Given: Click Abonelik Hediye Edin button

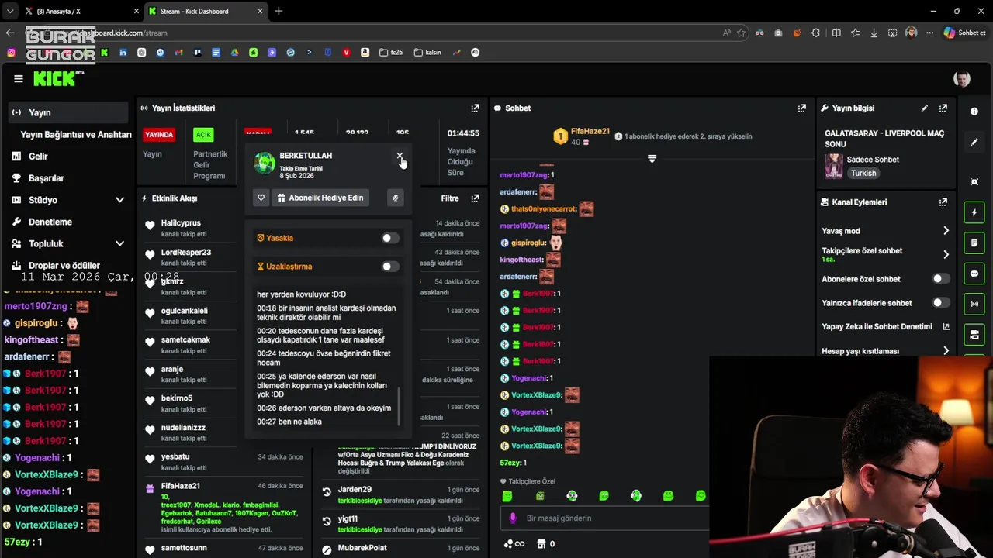Looking at the screenshot, I should click(x=322, y=198).
